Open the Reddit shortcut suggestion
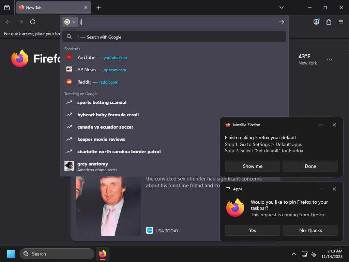Viewport: 349px width, 262px height. (174, 82)
